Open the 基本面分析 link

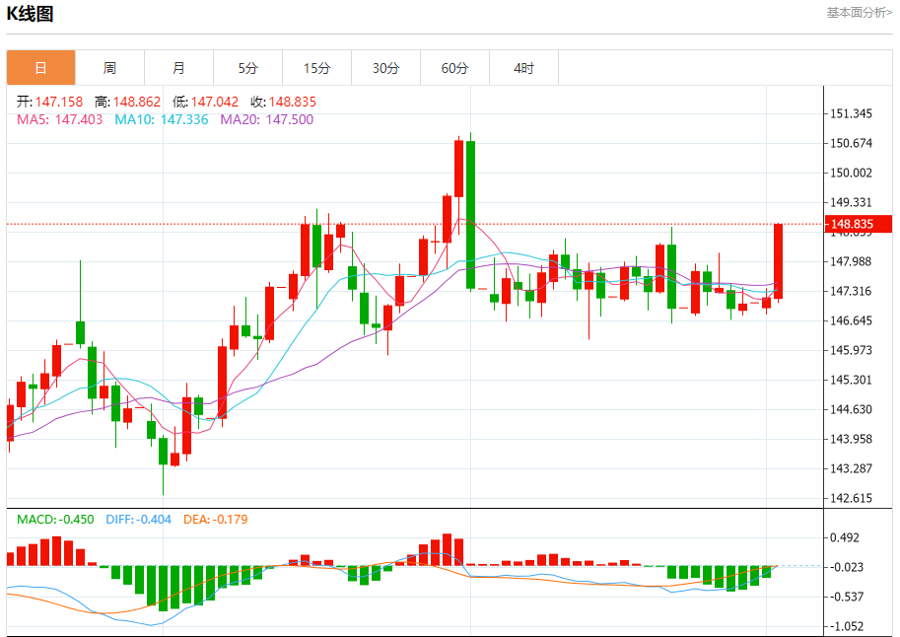(860, 13)
